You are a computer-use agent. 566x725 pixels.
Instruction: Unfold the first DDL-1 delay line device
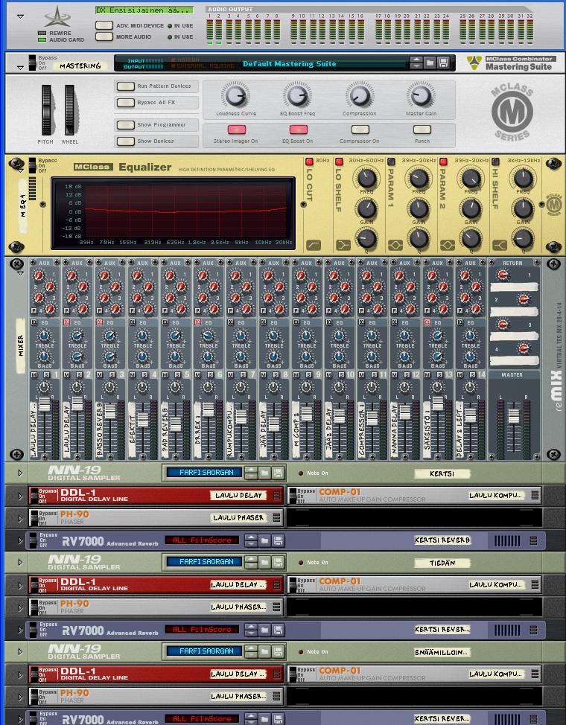tap(20, 495)
